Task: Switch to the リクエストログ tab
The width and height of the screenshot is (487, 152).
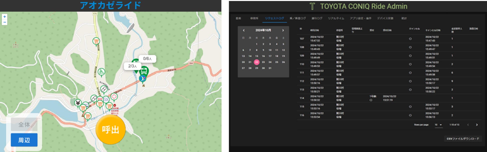Action: [274, 18]
